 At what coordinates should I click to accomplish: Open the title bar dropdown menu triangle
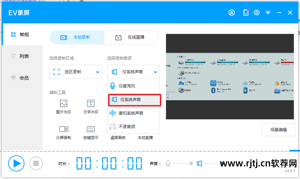[x=268, y=13]
